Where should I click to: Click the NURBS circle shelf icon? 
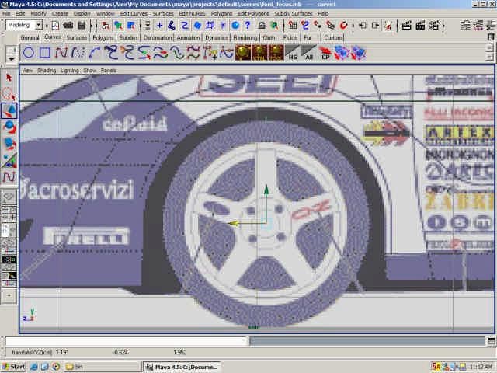pyautogui.click(x=28, y=53)
